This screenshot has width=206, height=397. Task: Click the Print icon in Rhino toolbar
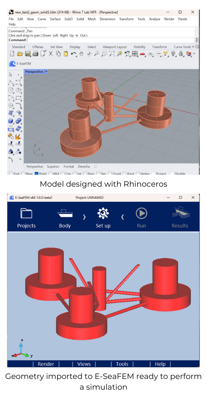(x=35, y=54)
